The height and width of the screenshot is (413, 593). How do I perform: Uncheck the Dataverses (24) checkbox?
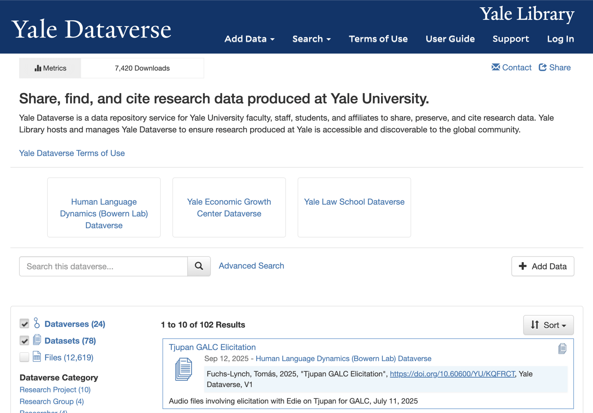(x=25, y=324)
